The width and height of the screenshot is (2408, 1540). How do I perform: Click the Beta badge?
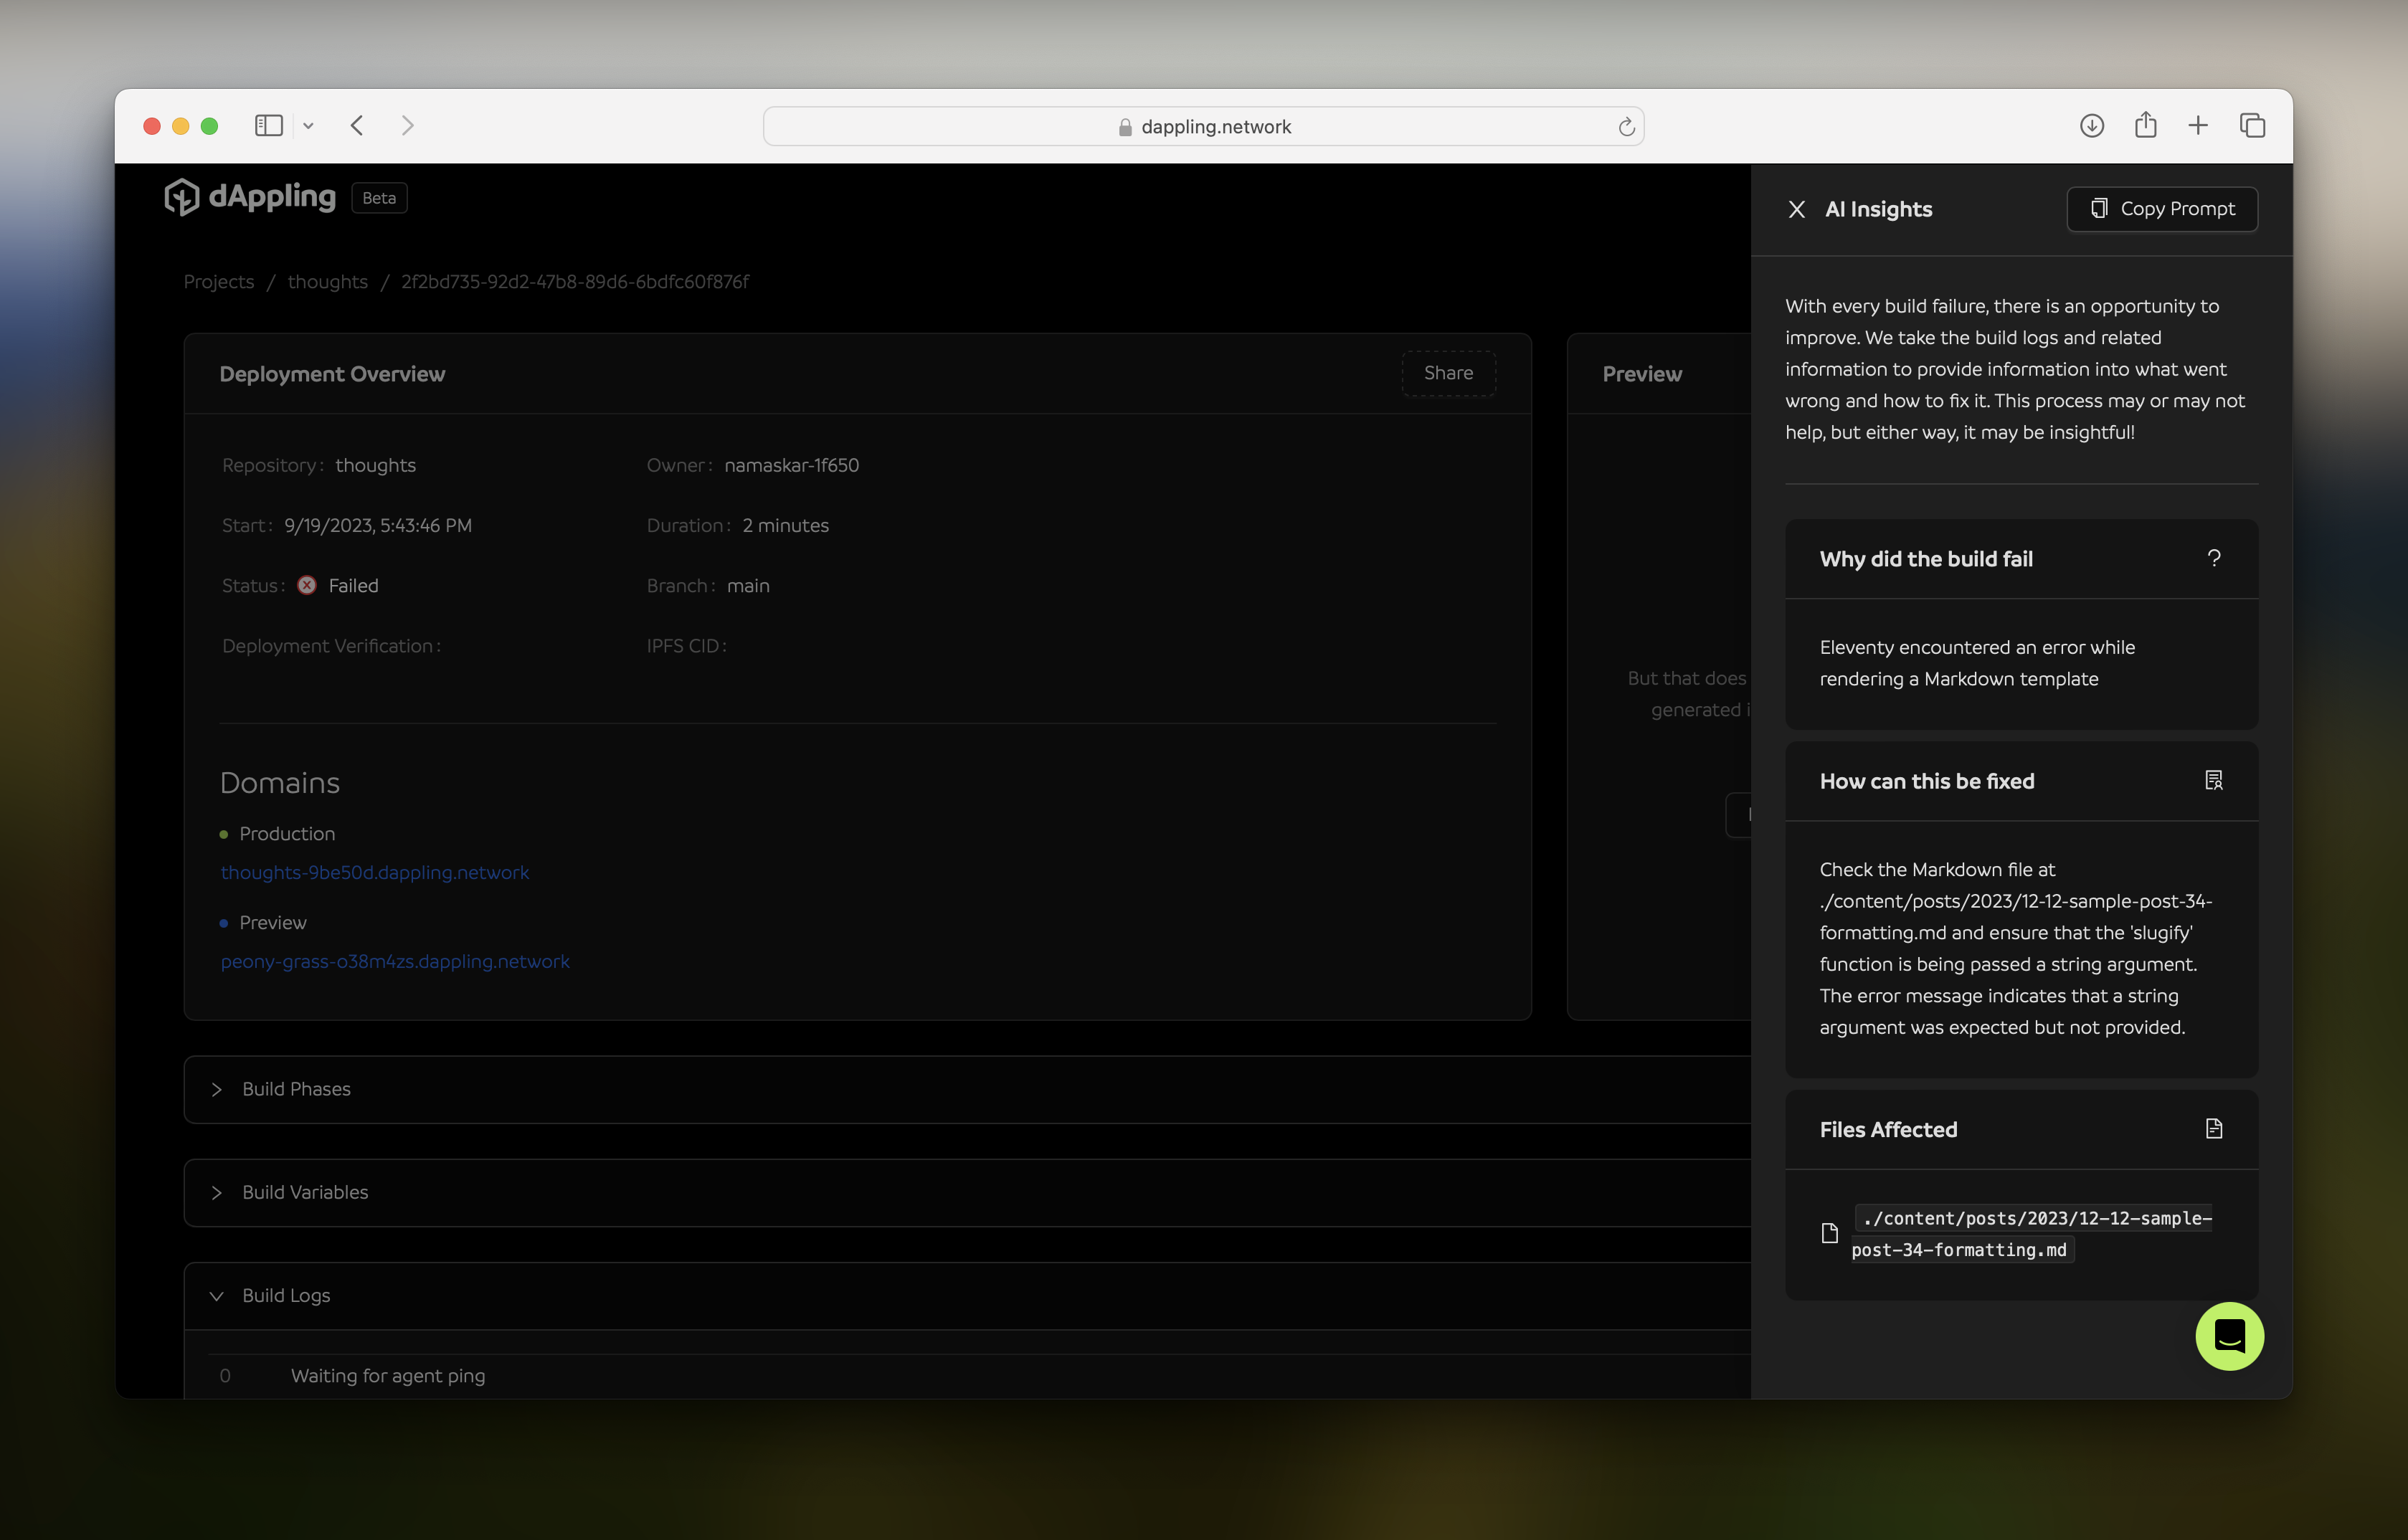[379, 198]
